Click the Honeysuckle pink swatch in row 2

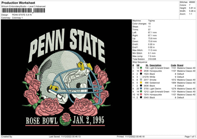141,71
